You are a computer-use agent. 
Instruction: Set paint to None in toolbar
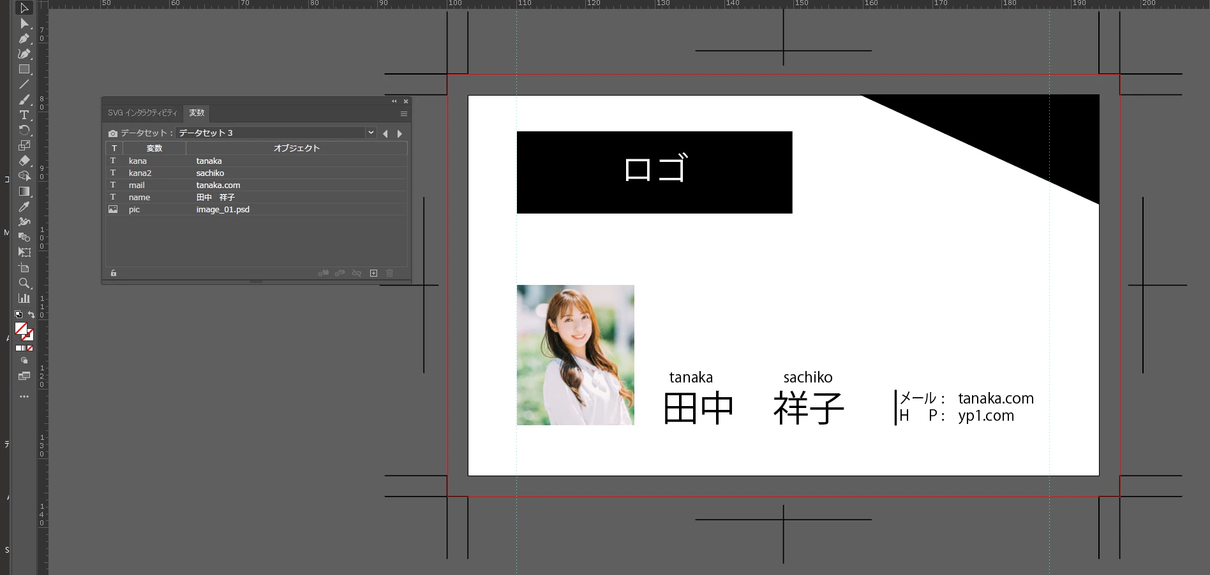coord(30,348)
